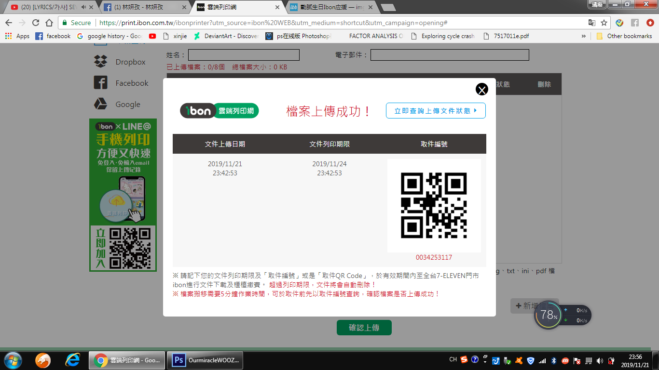Open Windows Start menu

[13, 360]
